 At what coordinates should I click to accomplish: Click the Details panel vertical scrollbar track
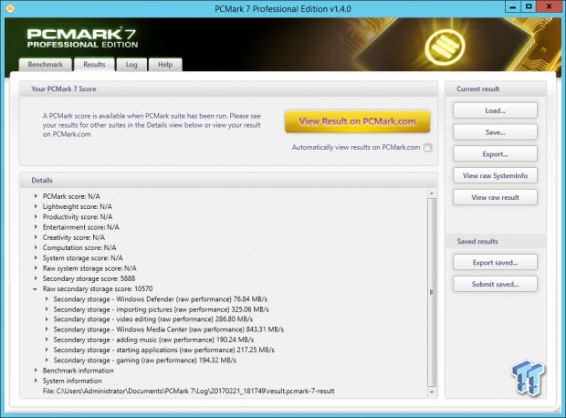tap(431, 292)
